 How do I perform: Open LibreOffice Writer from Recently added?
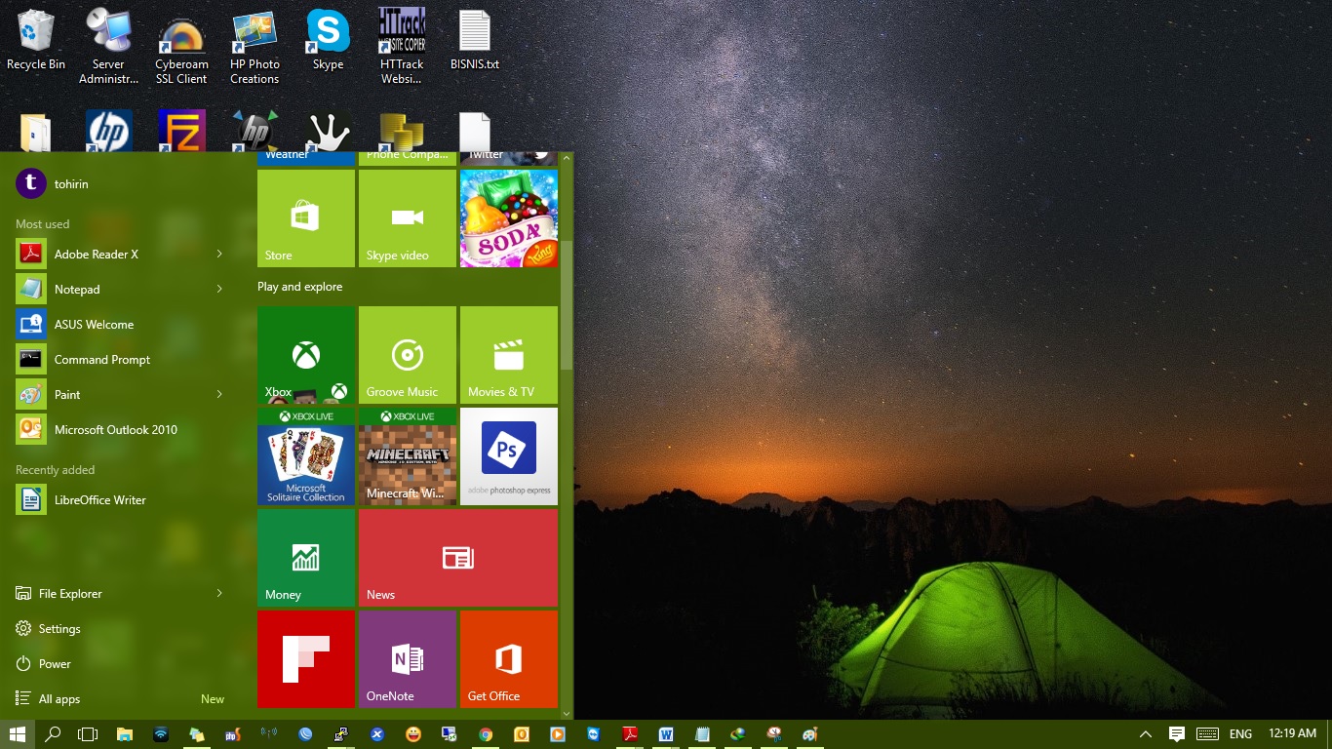point(123,500)
